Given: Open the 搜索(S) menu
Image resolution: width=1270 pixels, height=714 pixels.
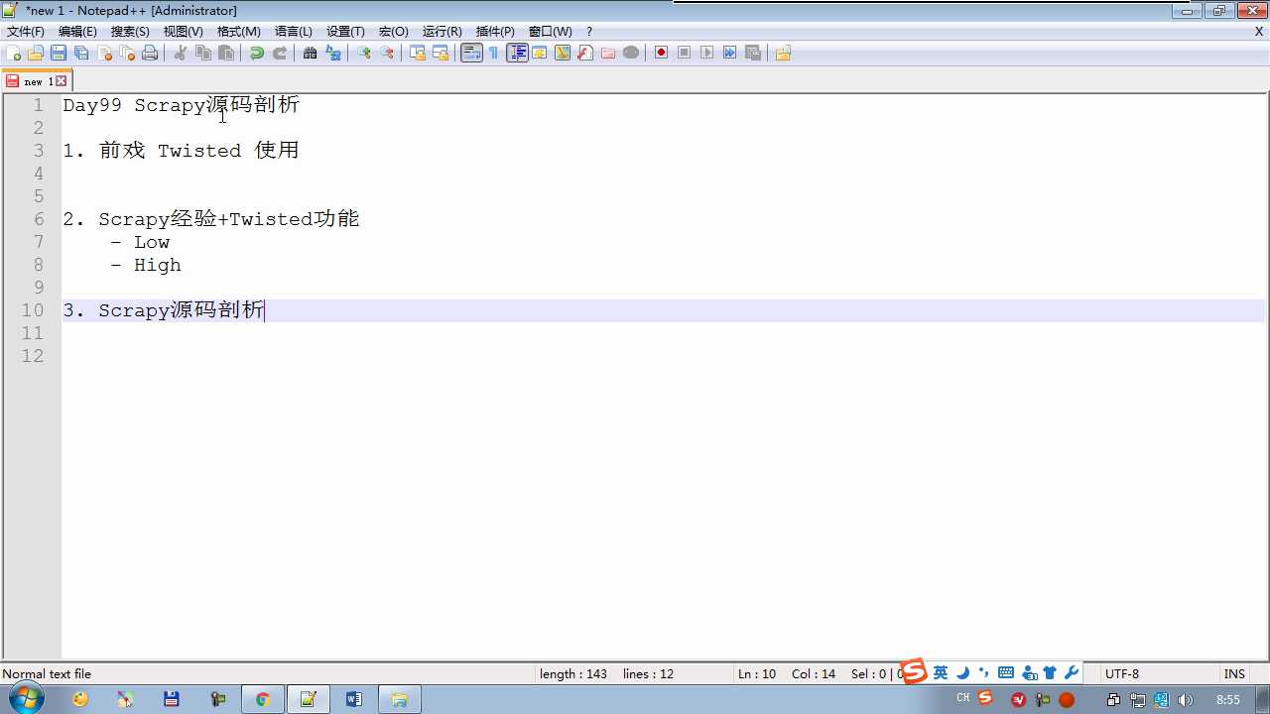Looking at the screenshot, I should click(x=130, y=32).
